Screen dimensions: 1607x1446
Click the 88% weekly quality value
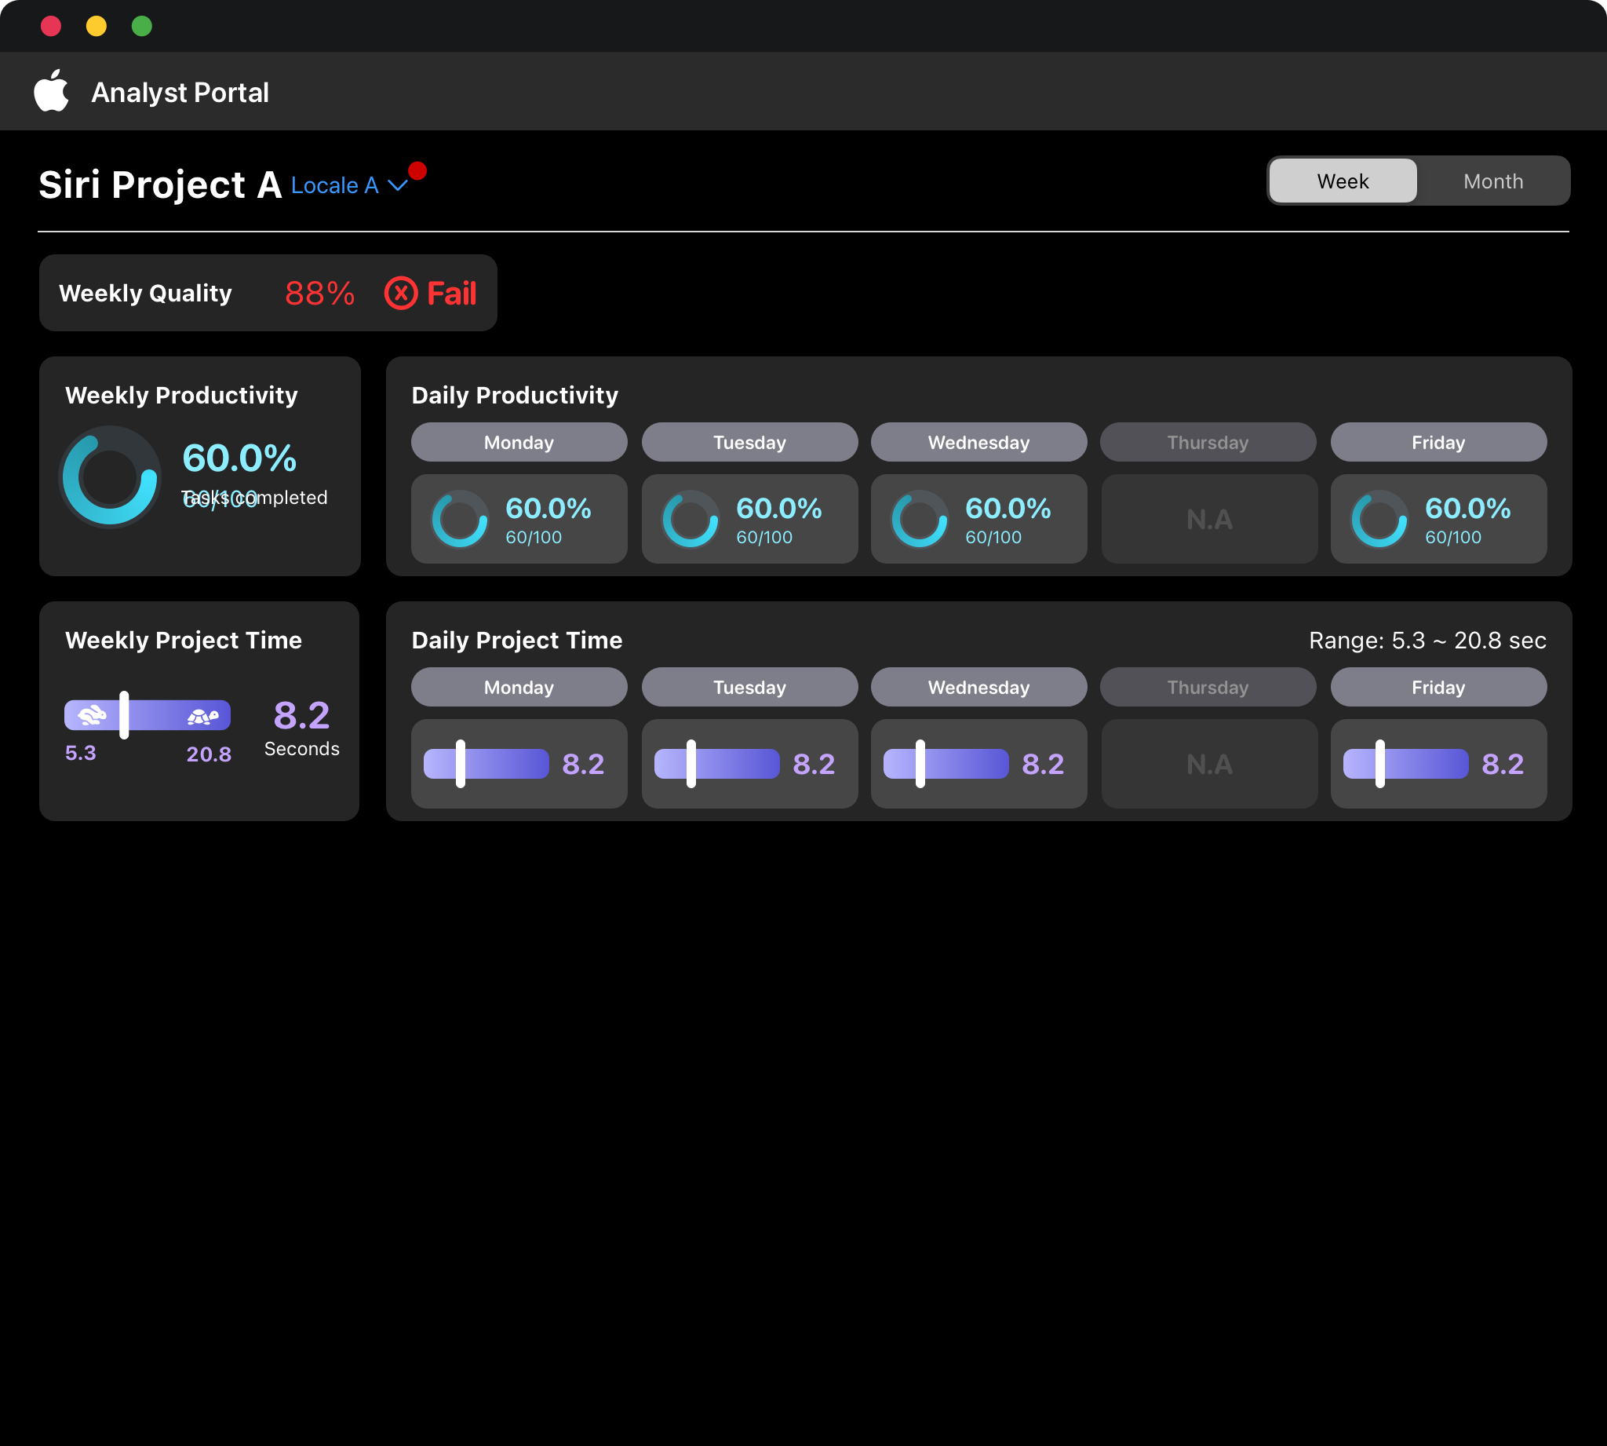[320, 293]
